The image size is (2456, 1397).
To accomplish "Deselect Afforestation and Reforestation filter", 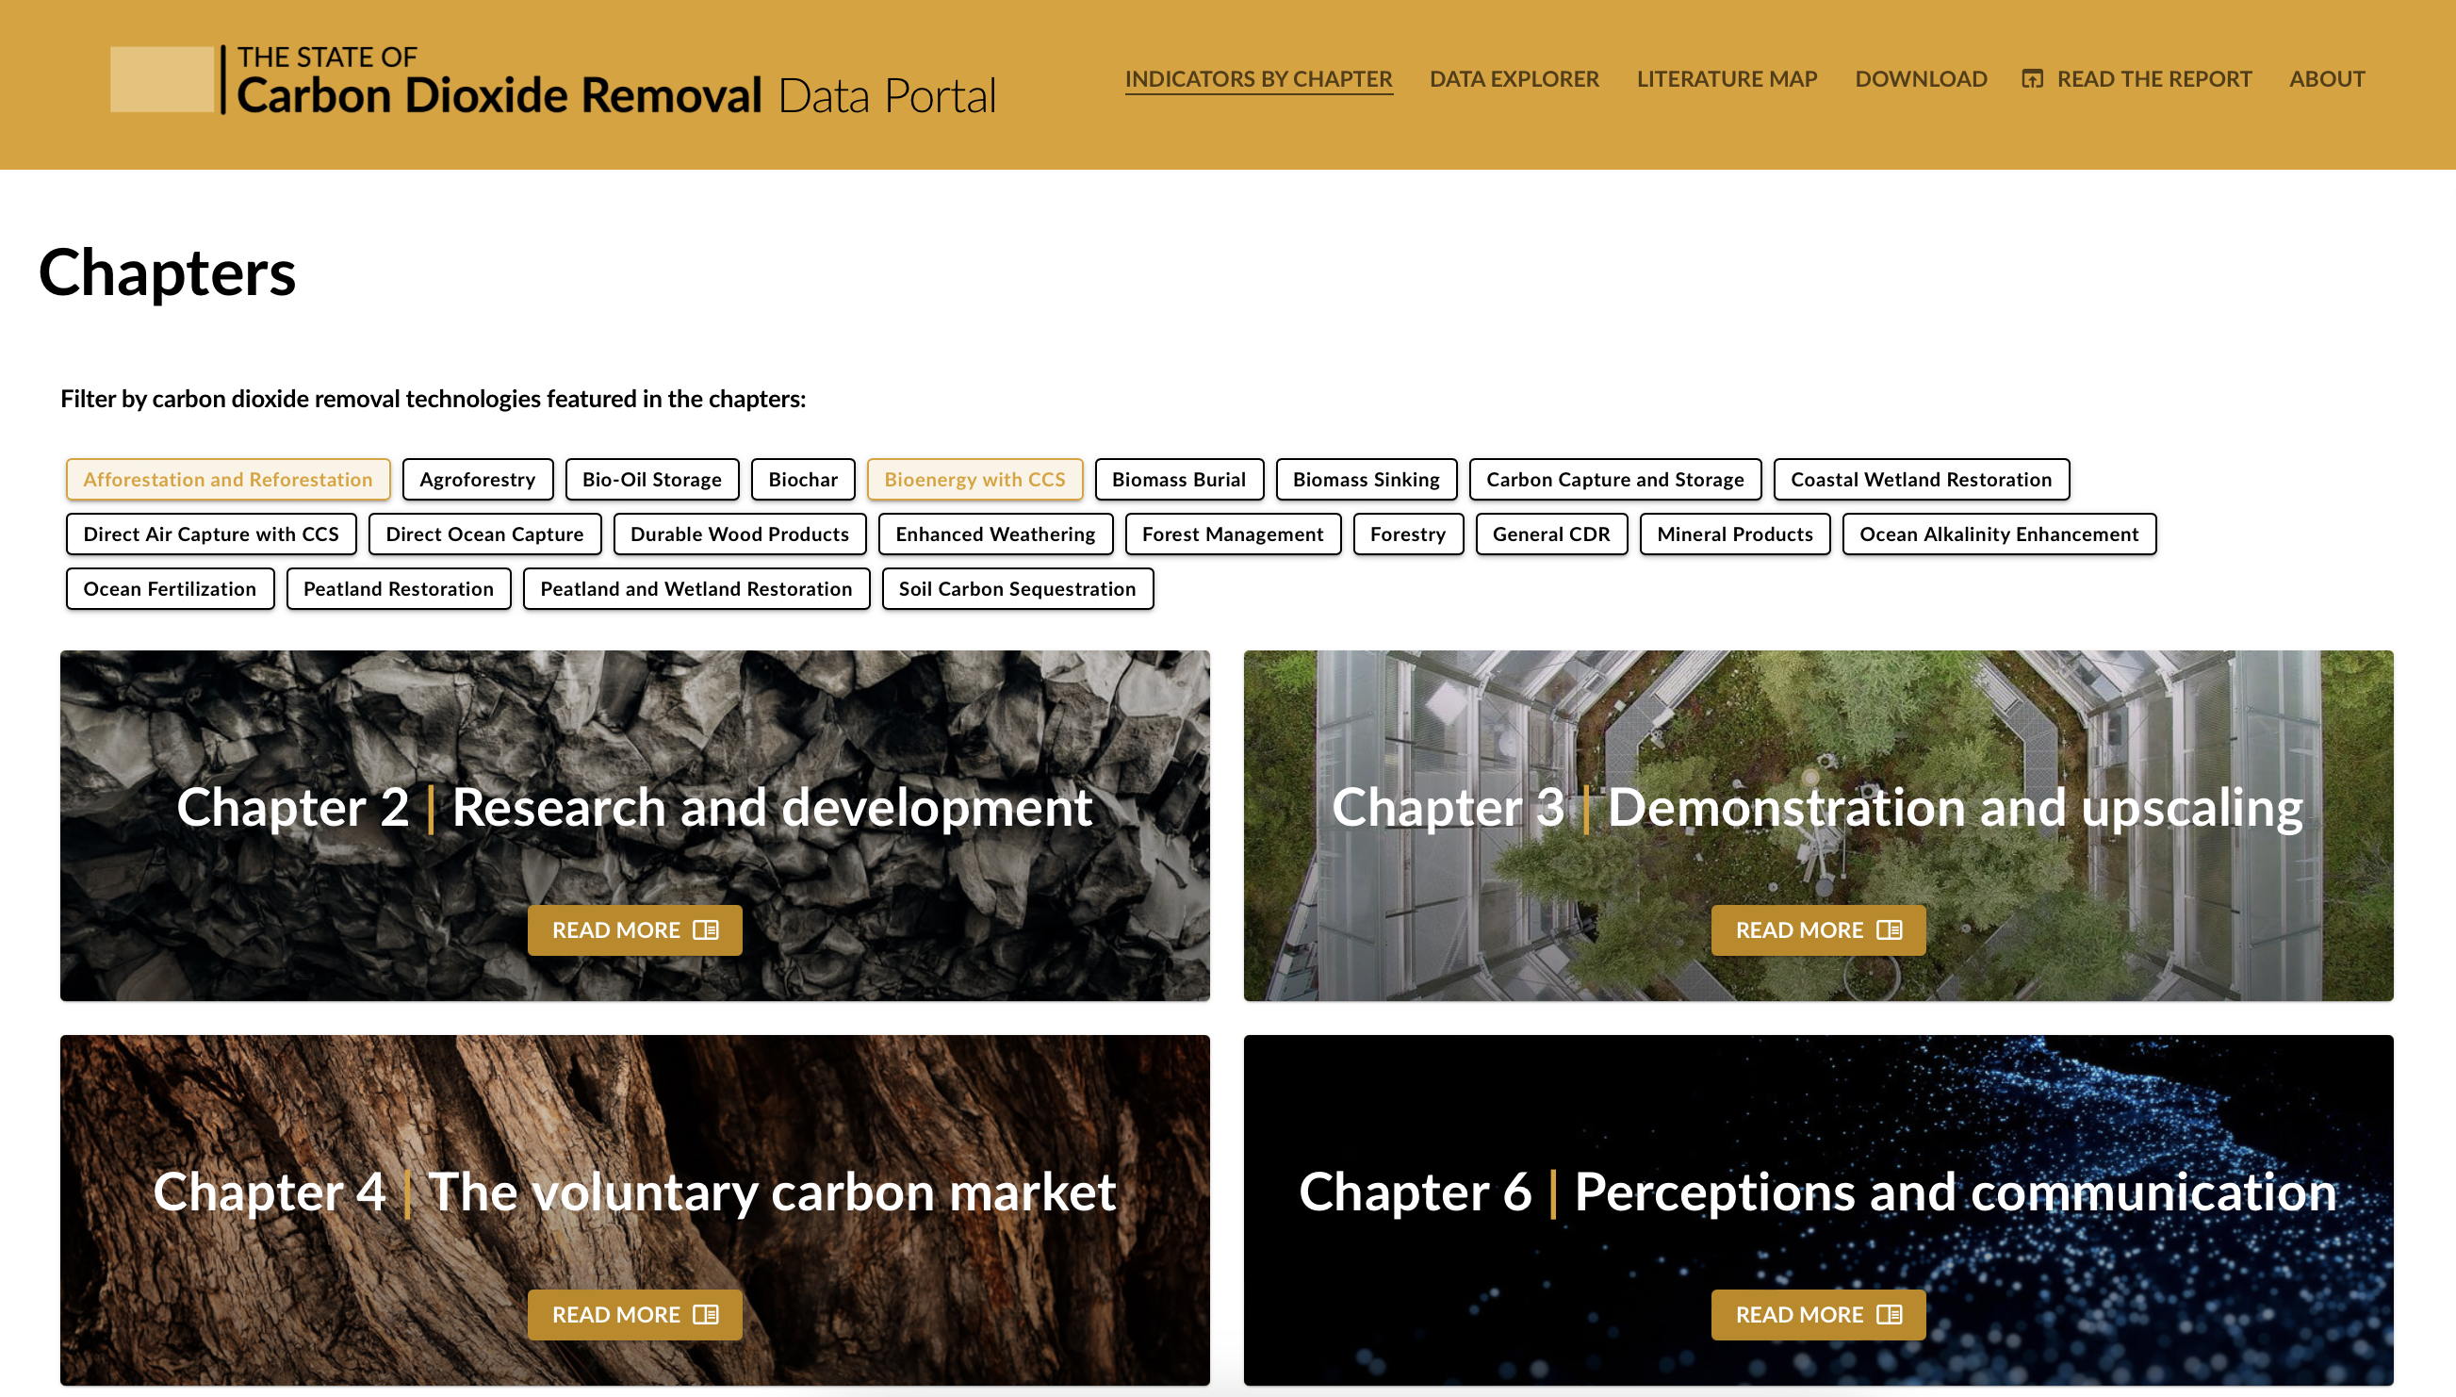I will point(228,480).
